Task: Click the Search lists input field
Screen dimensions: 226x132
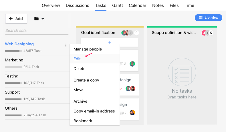Action: [x=37, y=30]
